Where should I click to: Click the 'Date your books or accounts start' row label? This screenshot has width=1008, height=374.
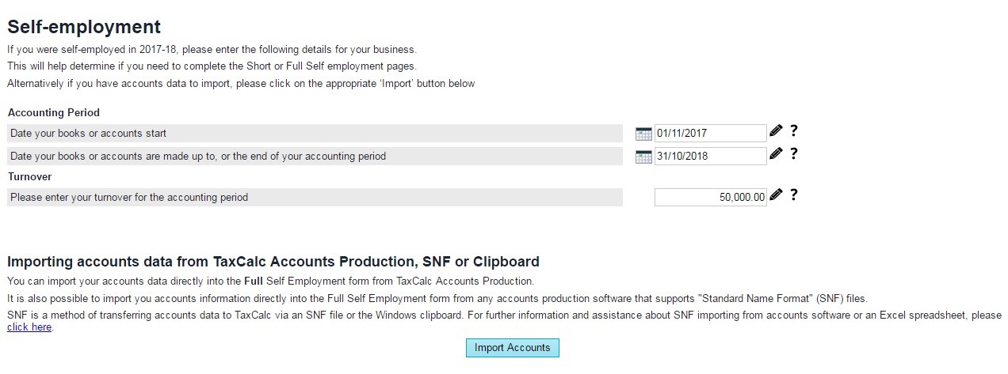88,134
